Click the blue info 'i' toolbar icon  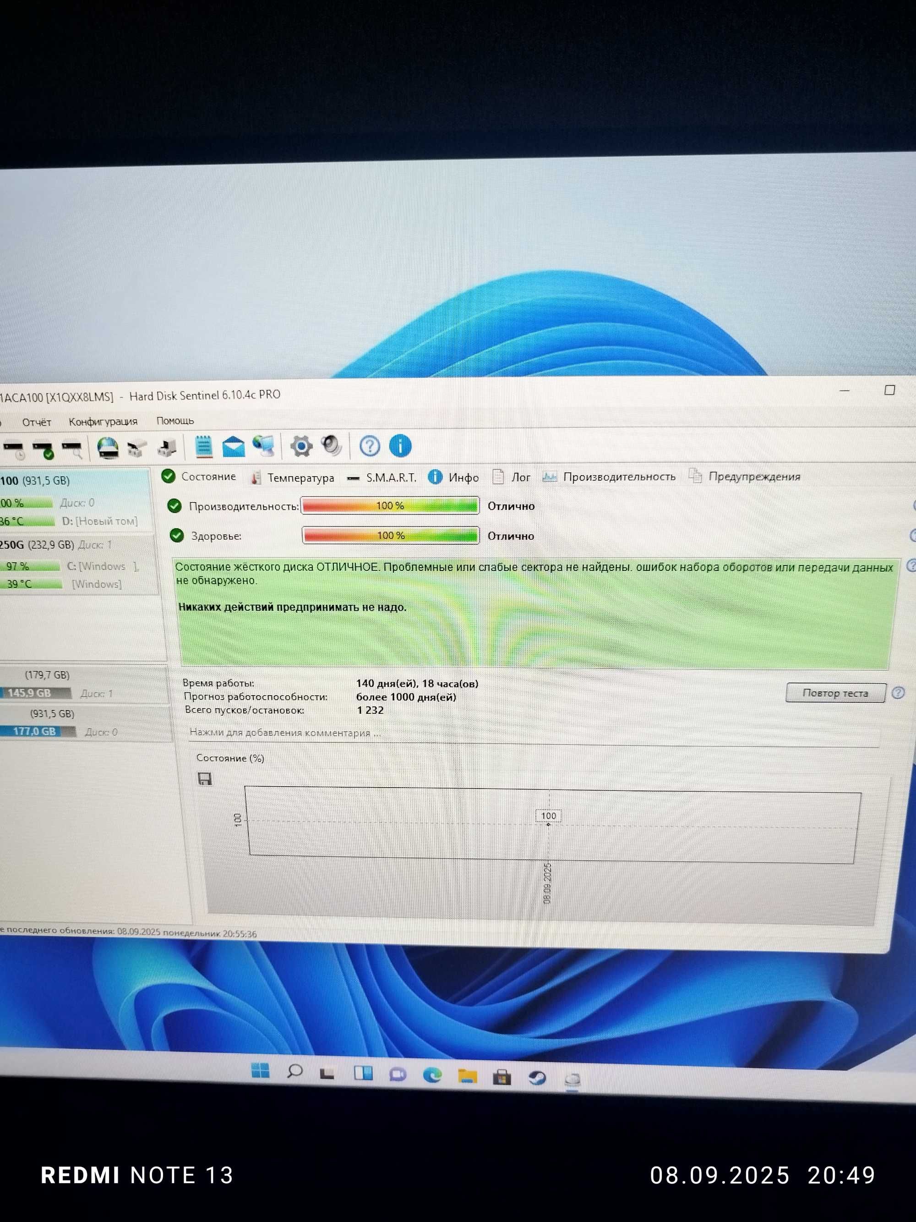400,445
